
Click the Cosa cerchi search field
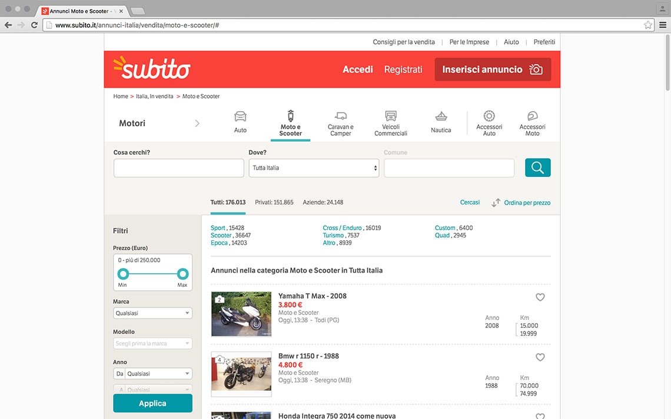[x=178, y=168]
